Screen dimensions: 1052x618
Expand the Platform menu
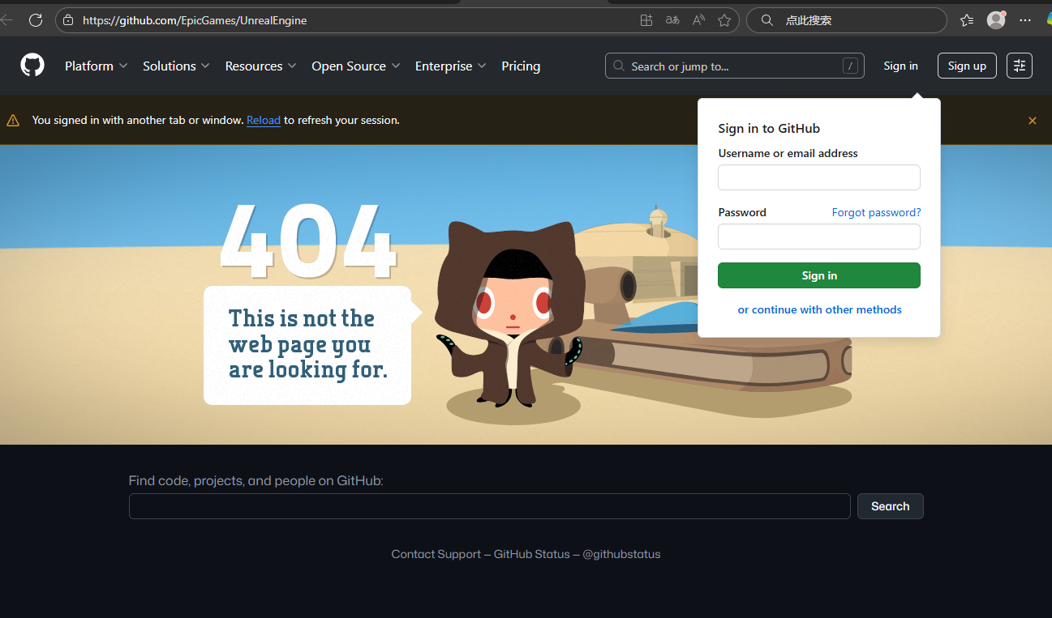coord(96,66)
